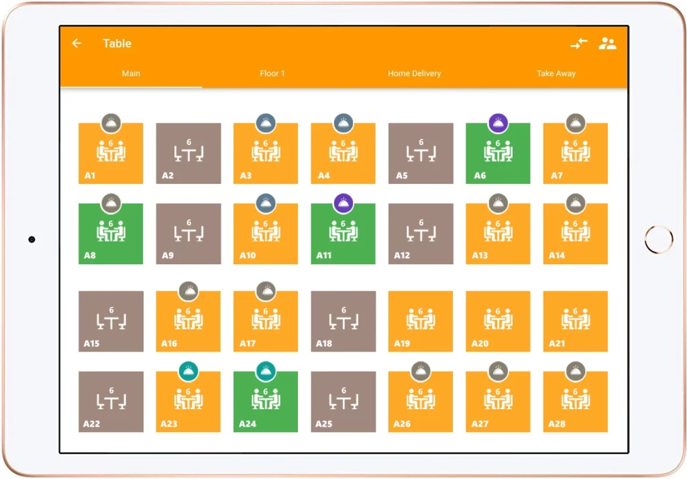Tap gray serving dish badge on A16
The height and width of the screenshot is (479, 687).
[189, 291]
